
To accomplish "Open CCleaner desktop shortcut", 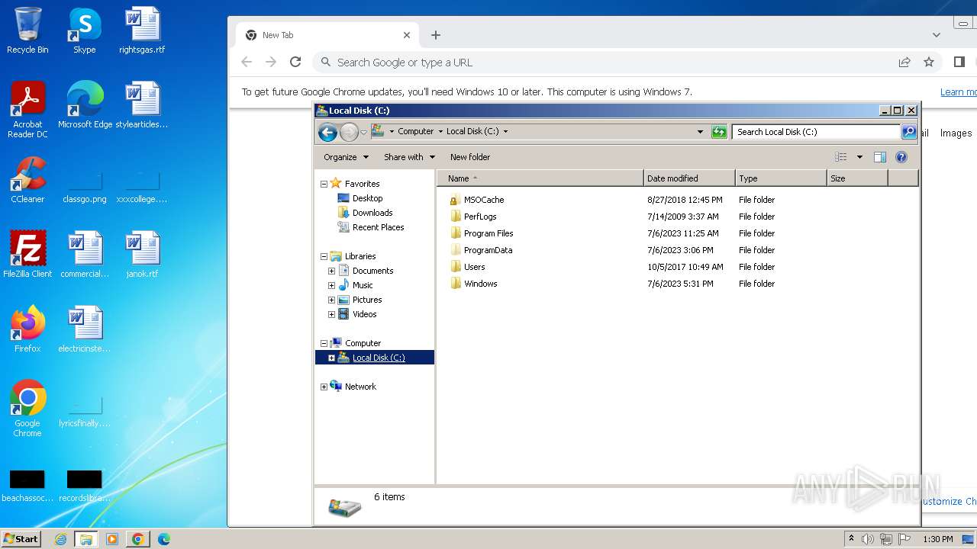I will (x=27, y=180).
